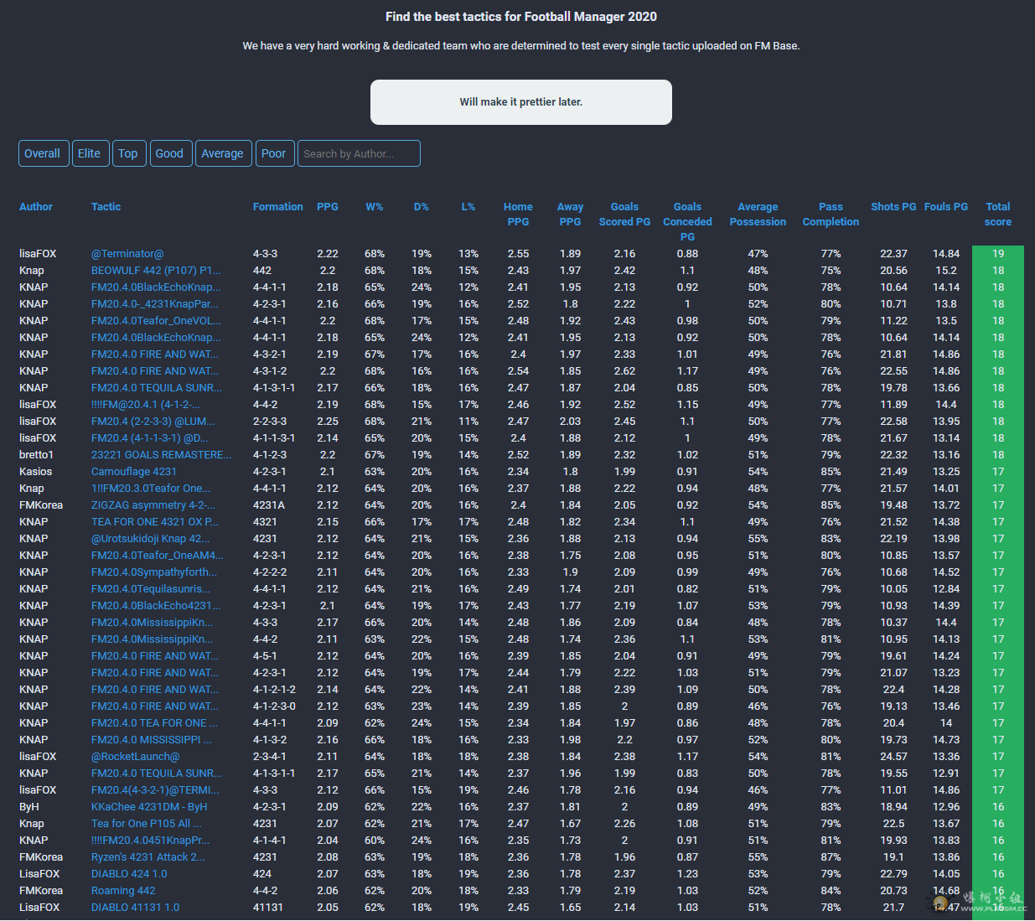
Task: Sort table by PPG column header
Action: 328,207
